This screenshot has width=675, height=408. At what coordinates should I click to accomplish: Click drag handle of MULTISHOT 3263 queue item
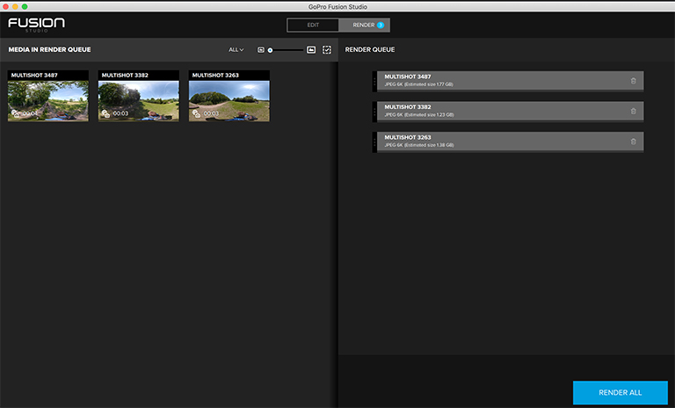click(x=374, y=142)
